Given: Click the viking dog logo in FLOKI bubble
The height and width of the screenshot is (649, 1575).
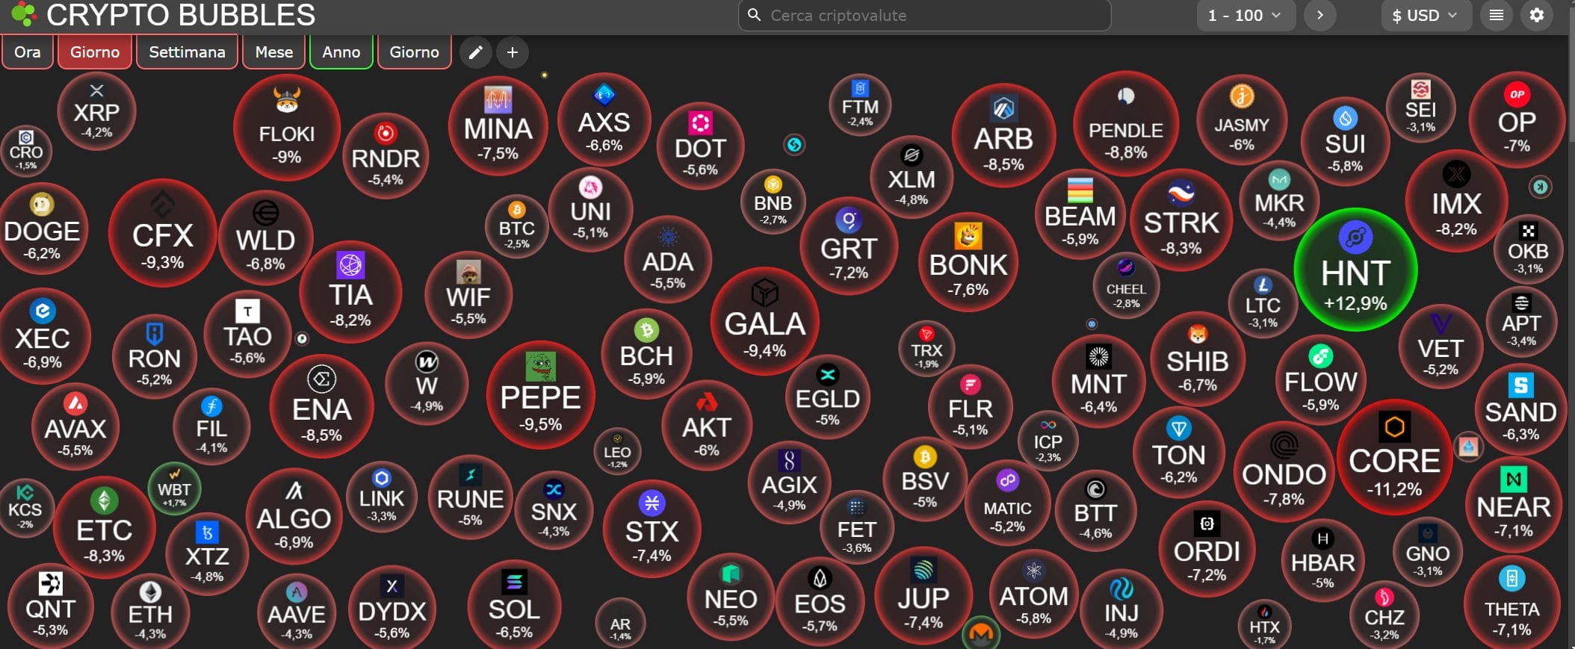Looking at the screenshot, I should pyautogui.click(x=287, y=100).
